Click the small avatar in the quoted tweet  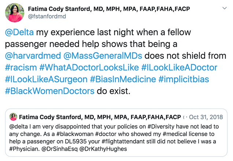pos(14,117)
